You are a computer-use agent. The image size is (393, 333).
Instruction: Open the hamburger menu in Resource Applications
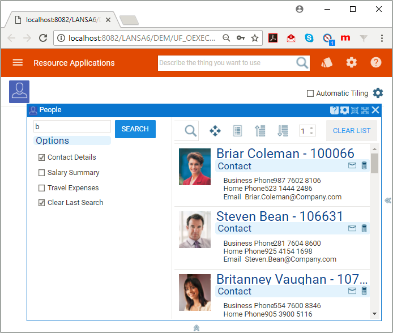[18, 63]
